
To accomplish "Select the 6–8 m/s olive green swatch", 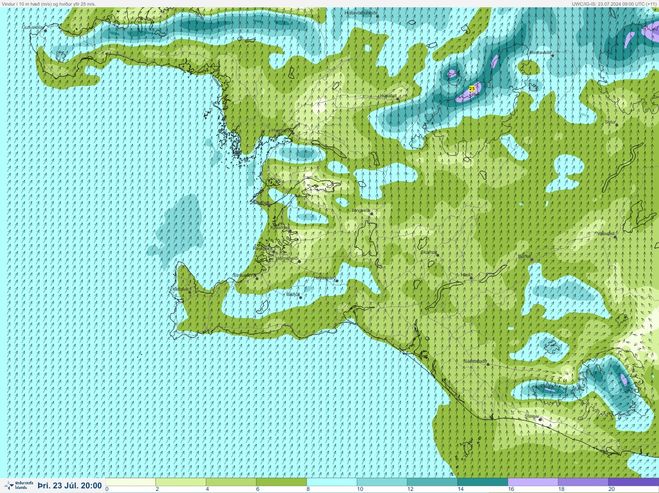I will pyautogui.click(x=282, y=482).
